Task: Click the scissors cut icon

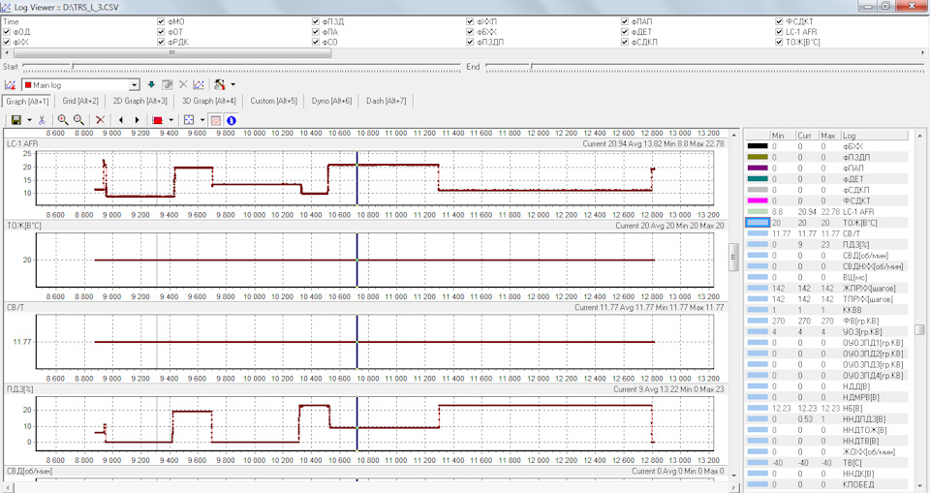Action: point(42,120)
